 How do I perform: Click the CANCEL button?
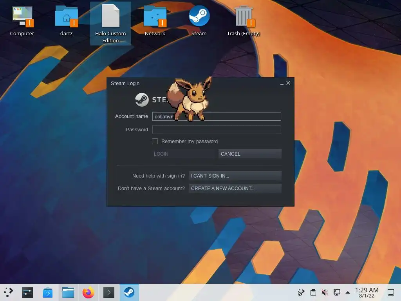250,154
